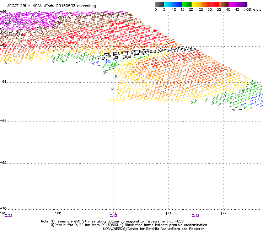The image size is (263, 231).
Task: Click the -64 latitude axis label
Action: pyautogui.click(x=3, y=81)
